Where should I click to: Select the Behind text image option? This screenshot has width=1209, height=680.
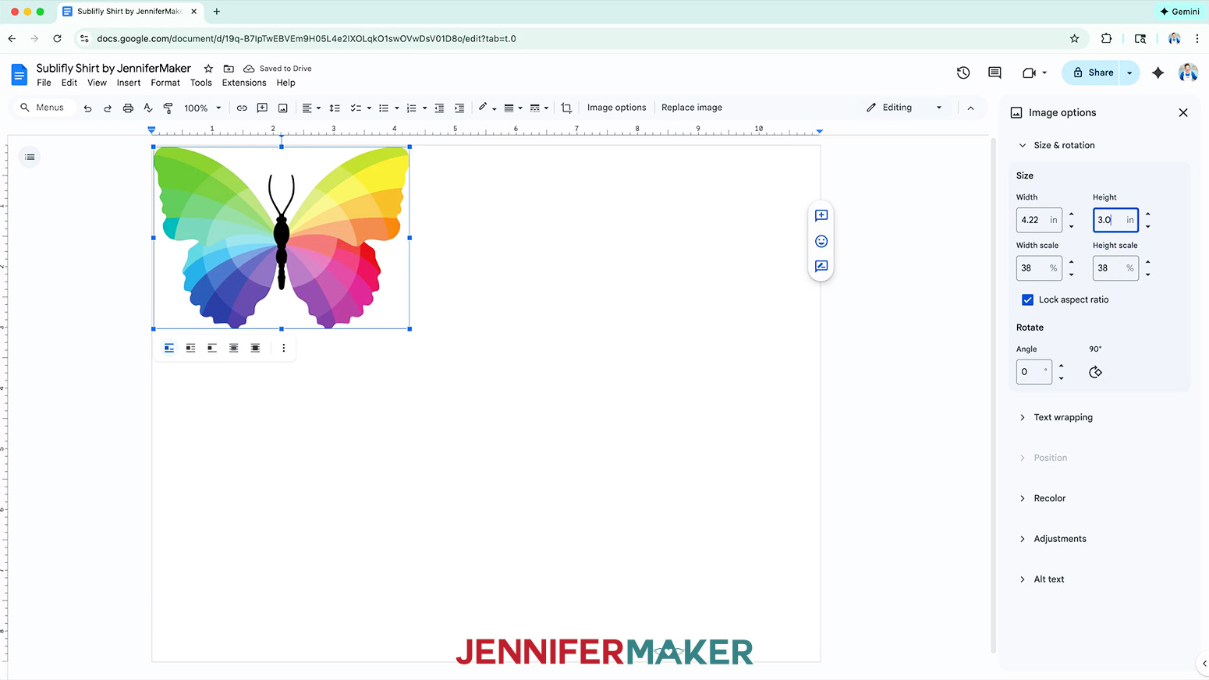pyautogui.click(x=233, y=348)
